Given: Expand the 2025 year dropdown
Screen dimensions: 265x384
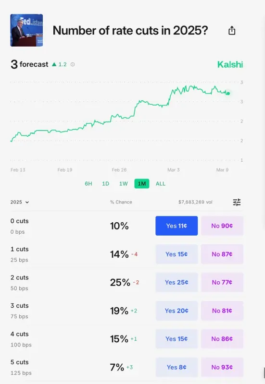Looking at the screenshot, I should [x=20, y=202].
